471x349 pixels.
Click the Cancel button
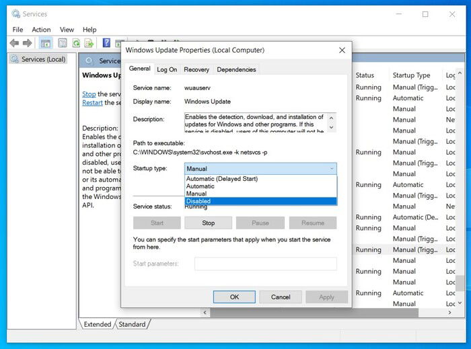coord(281,297)
